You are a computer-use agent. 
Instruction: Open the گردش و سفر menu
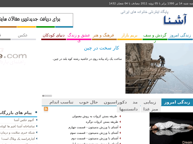pyautogui.click(x=155, y=36)
